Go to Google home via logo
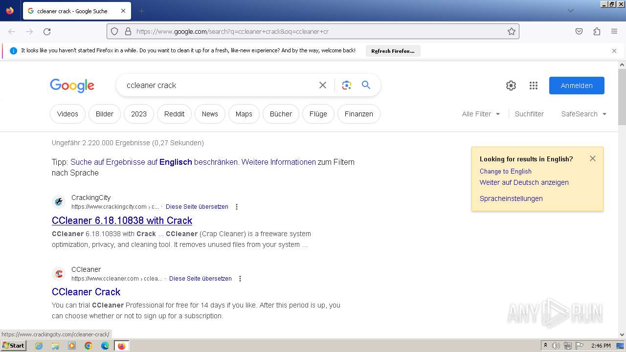This screenshot has height=352, width=626. (x=72, y=86)
